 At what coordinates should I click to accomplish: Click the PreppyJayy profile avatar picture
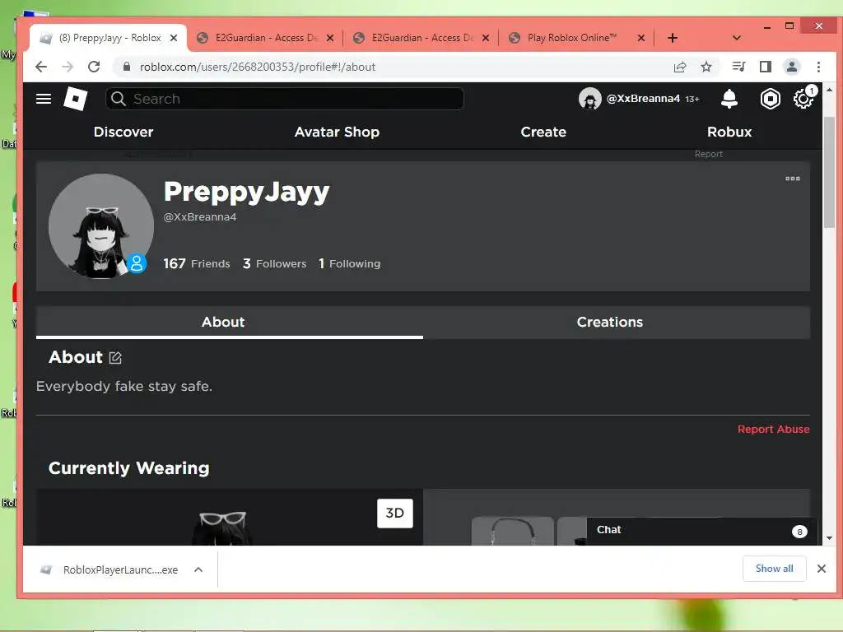pos(101,225)
